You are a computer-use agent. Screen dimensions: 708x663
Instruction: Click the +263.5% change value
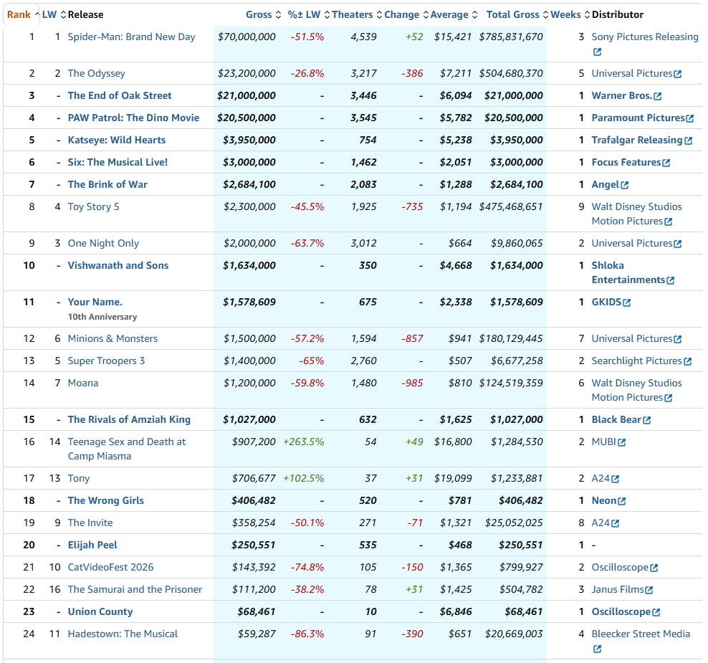tap(303, 442)
